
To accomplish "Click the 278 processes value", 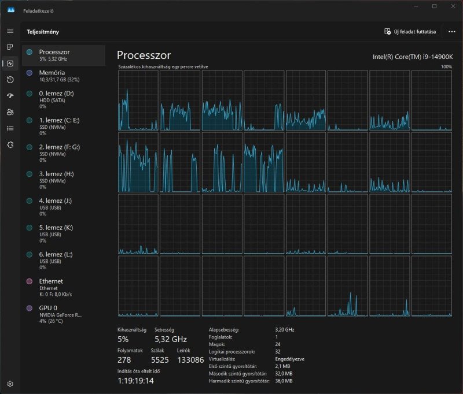I will click(x=124, y=360).
